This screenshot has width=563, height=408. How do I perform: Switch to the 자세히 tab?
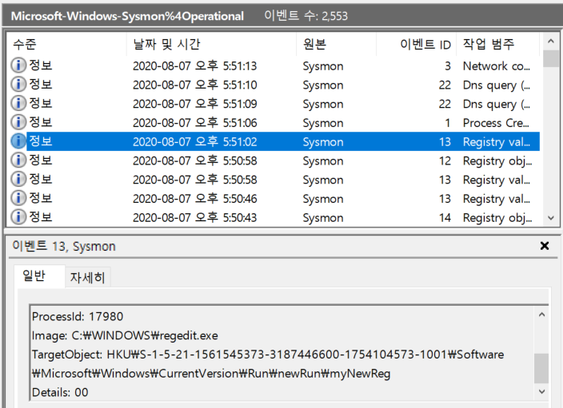(x=88, y=278)
